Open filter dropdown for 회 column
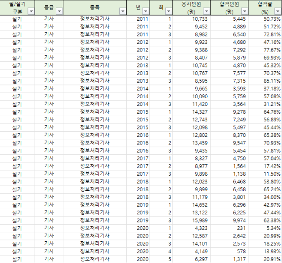282x263 pixels. click(168, 11)
